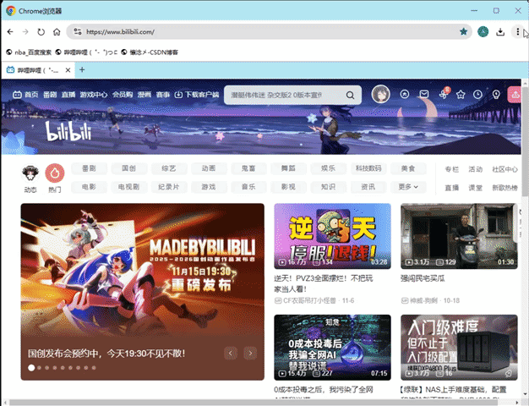
Task: Open the bilibili messages envelope icon
Action: click(x=424, y=94)
